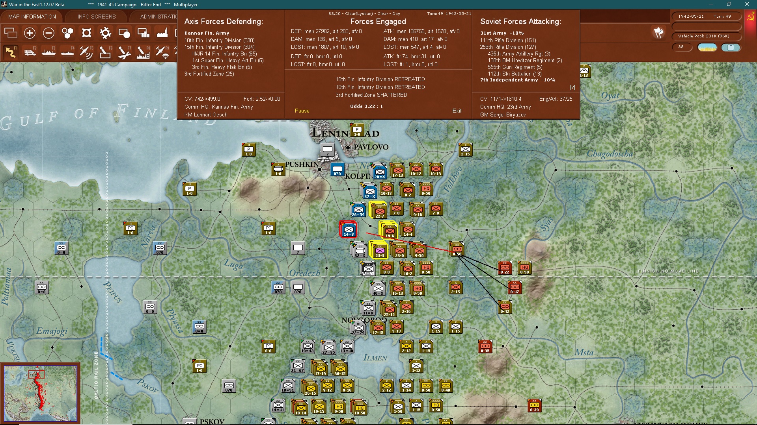Click the screen-with-bars toolbar icon
This screenshot has width=757, height=425.
tap(143, 33)
